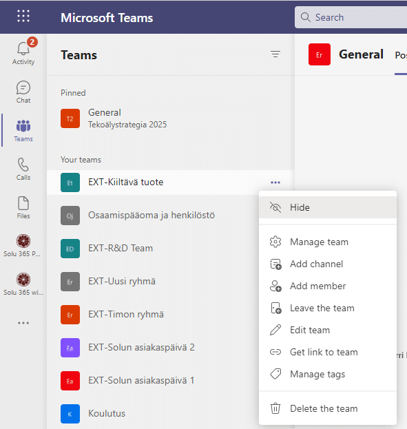407x429 pixels.
Task: Click the T2 avatar of pinned General
Action: point(70,118)
